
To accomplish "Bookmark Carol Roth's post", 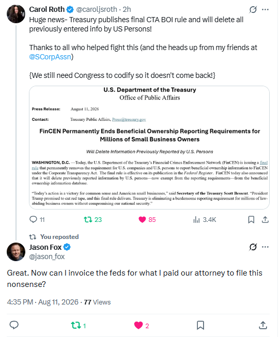I will [x=251, y=219].
